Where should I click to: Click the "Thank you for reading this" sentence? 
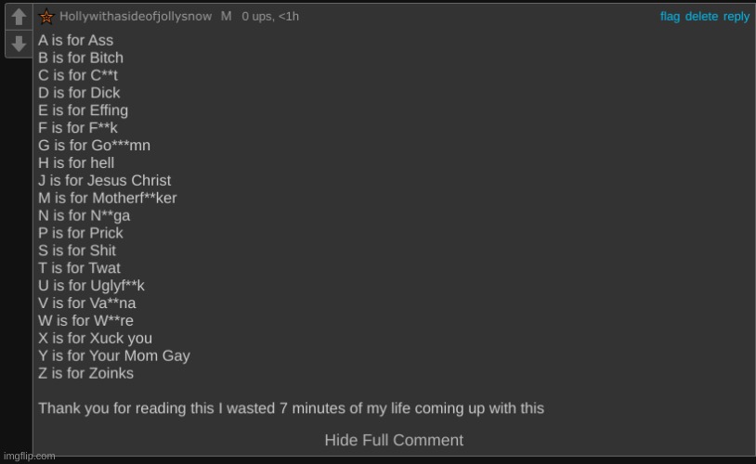tap(291, 408)
